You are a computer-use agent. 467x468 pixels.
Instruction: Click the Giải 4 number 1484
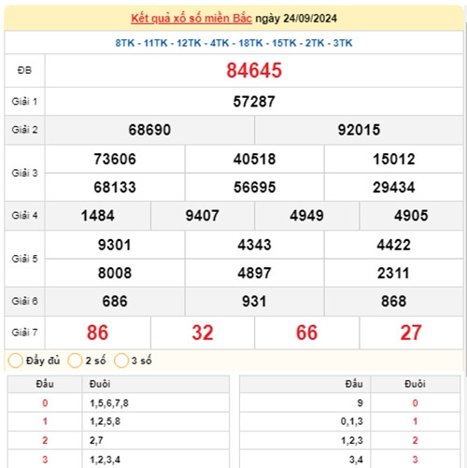click(x=98, y=216)
